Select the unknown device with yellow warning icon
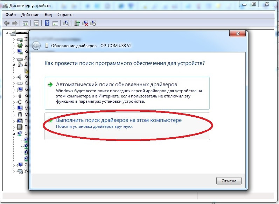The width and height of the screenshot is (279, 204). (27, 71)
